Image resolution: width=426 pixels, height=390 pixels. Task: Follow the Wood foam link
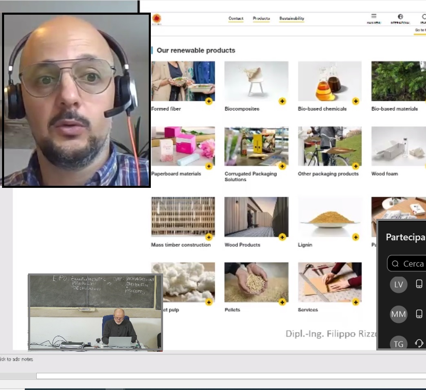coord(385,174)
